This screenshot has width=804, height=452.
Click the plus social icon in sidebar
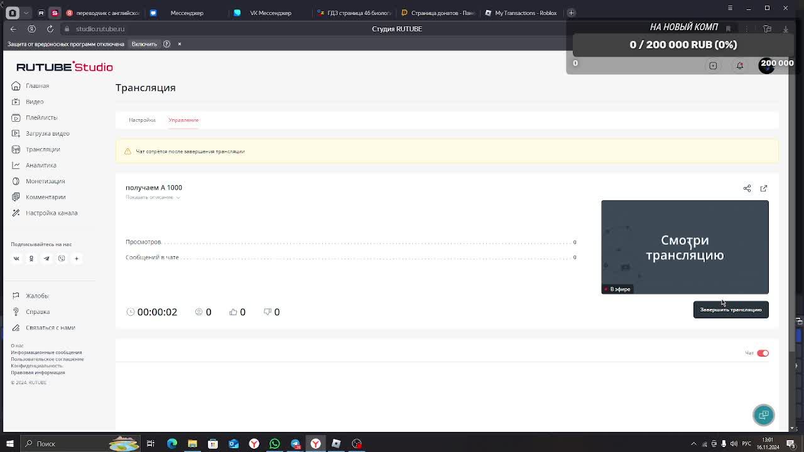point(77,259)
